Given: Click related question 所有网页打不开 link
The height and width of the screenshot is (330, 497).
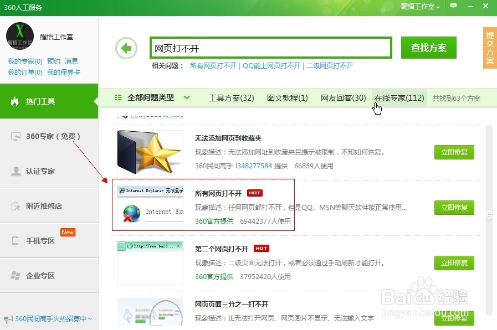Looking at the screenshot, I should point(213,65).
